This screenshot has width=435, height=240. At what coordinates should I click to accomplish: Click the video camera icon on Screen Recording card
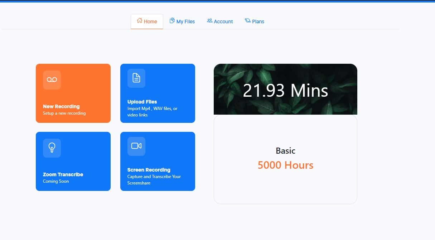point(136,146)
